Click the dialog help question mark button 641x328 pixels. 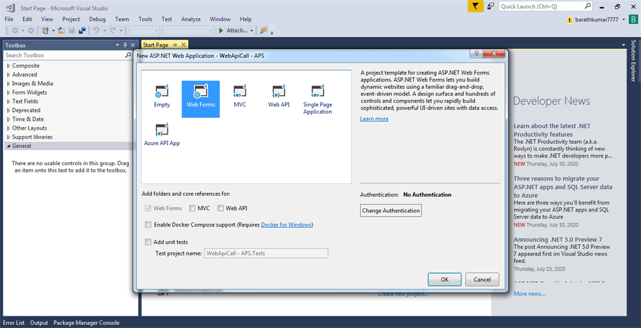(x=476, y=54)
